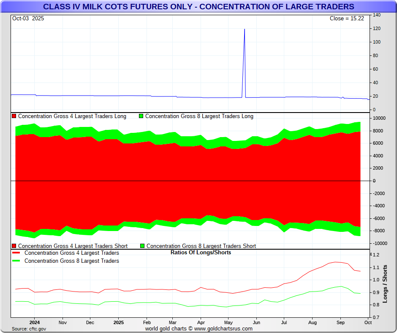Click the red line legend marker for 'Gross 4 Largest Traders'

(16, 253)
